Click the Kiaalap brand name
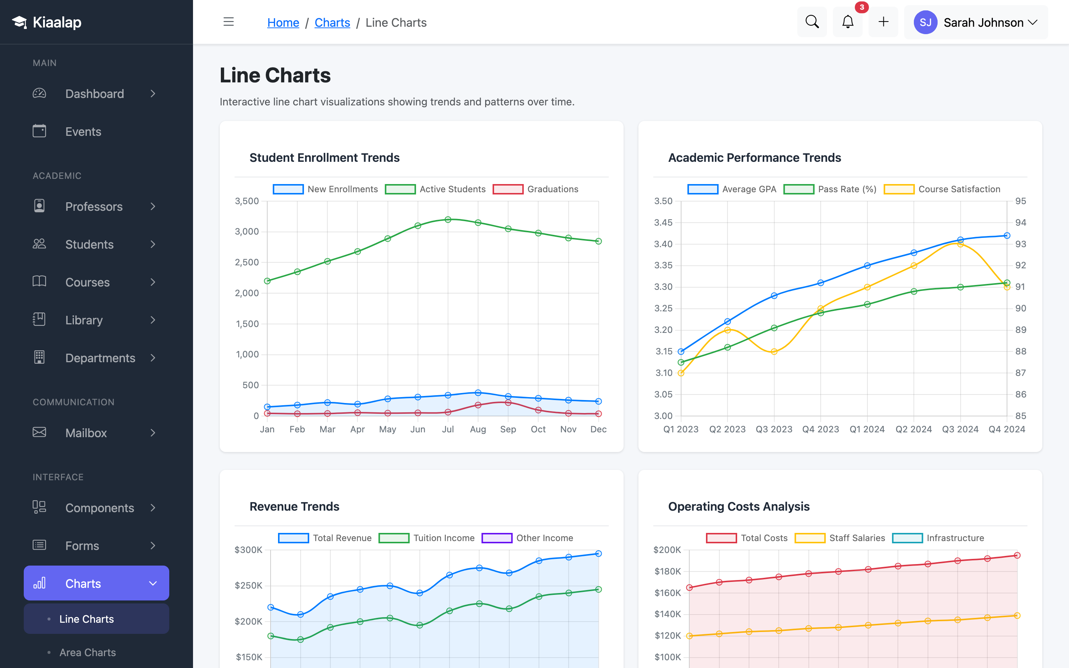The image size is (1069, 668). pyautogui.click(x=57, y=22)
